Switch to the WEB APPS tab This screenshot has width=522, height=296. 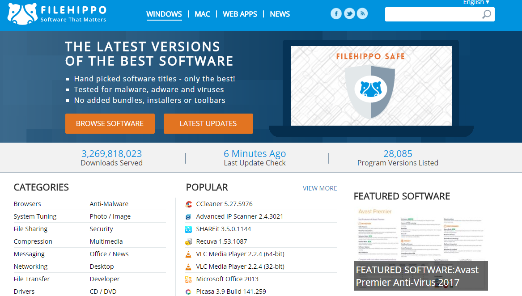(240, 14)
